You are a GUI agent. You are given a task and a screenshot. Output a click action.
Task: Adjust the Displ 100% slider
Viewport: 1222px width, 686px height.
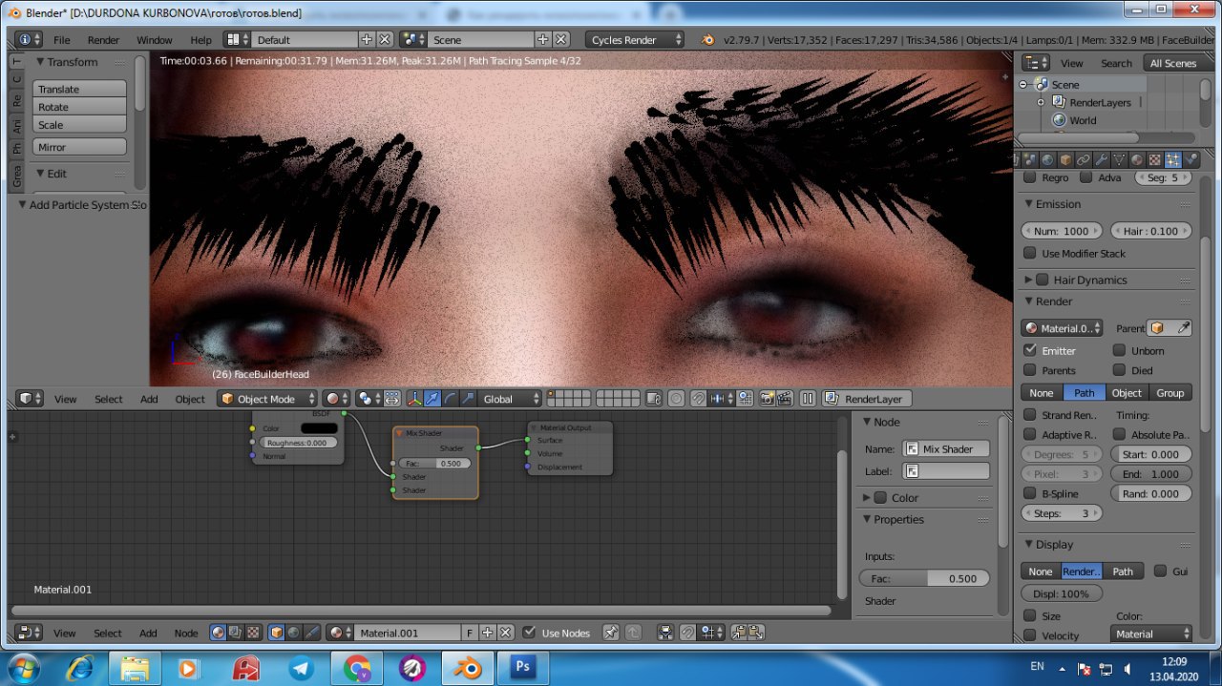coord(1062,593)
